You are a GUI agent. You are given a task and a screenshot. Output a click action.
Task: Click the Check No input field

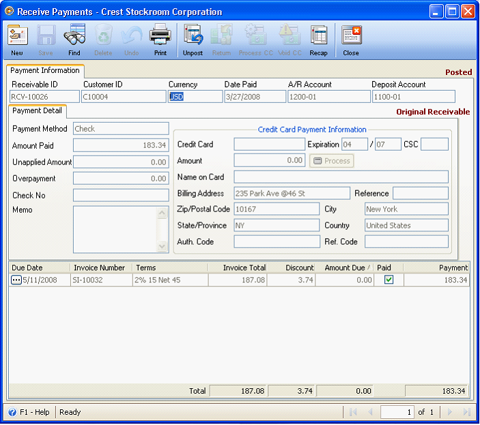click(x=121, y=195)
